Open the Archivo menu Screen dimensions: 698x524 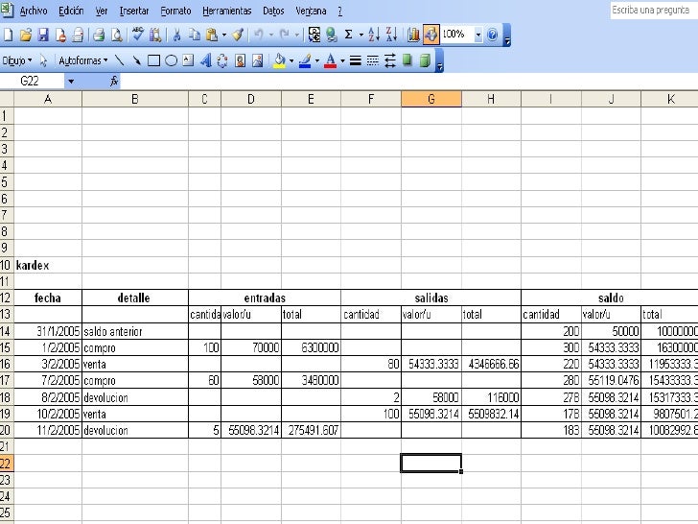(34, 11)
